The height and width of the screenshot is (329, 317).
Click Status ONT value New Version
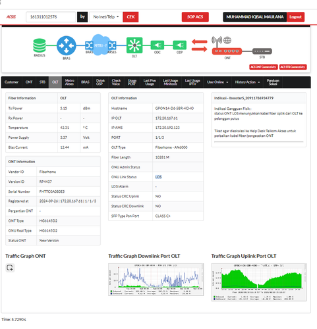(49, 241)
